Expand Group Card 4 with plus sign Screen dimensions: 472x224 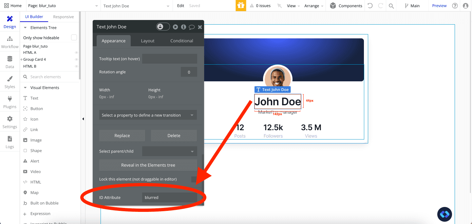(x=21, y=59)
